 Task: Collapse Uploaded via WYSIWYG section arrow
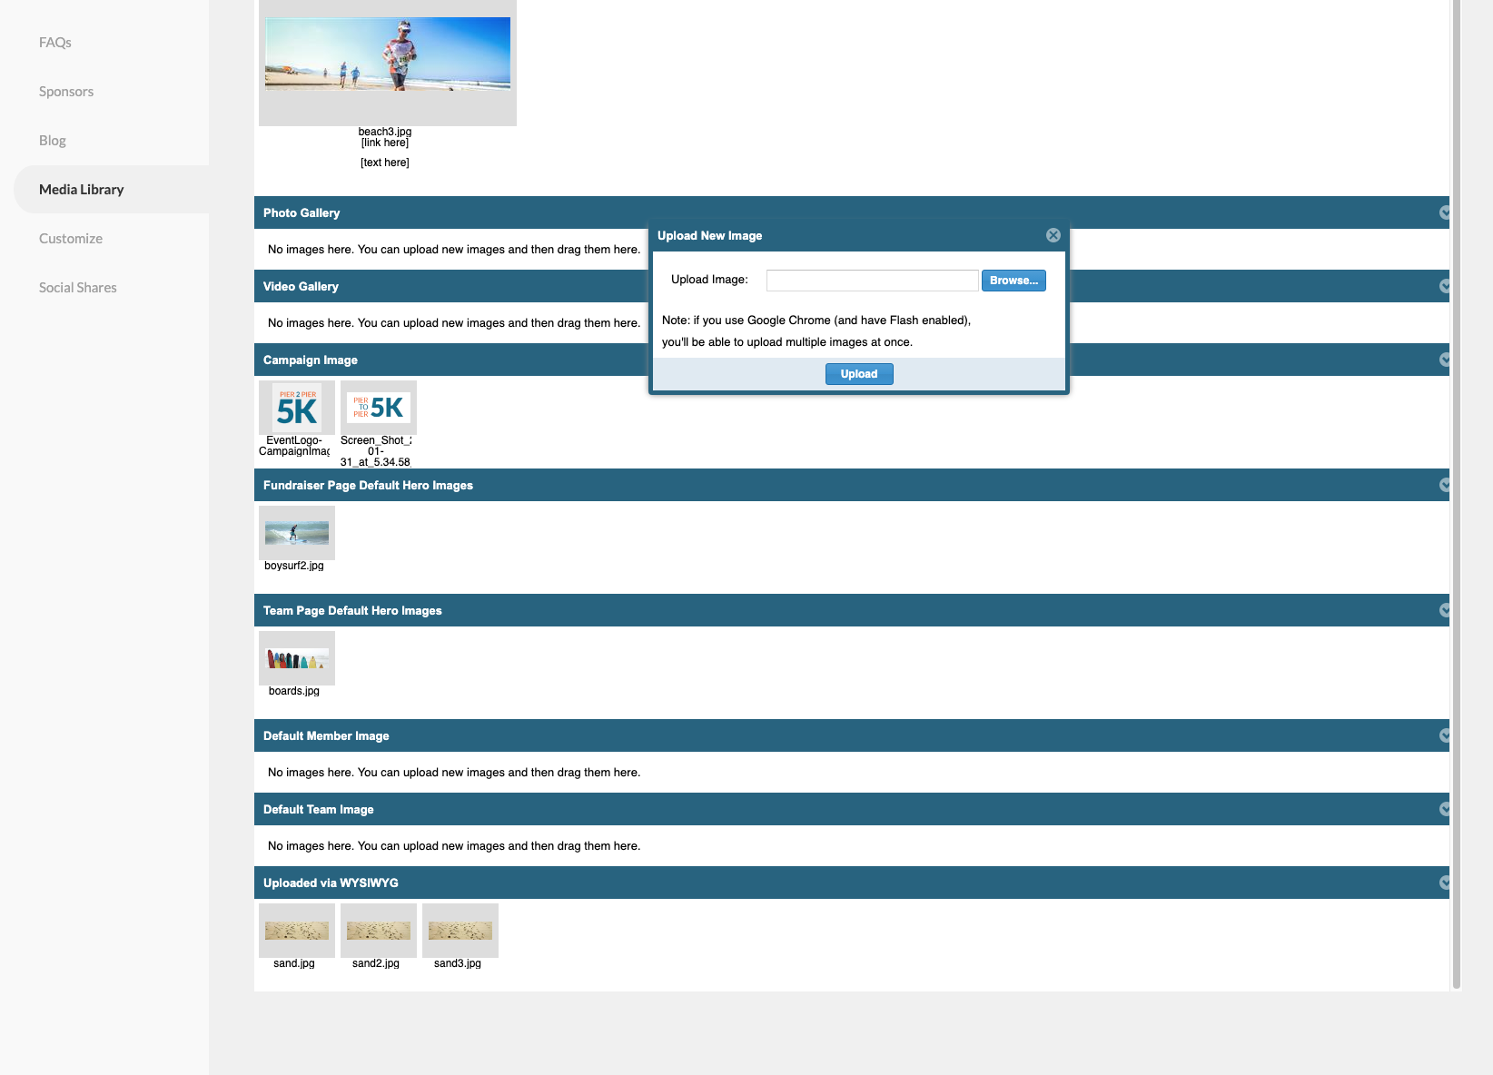coord(1444,883)
